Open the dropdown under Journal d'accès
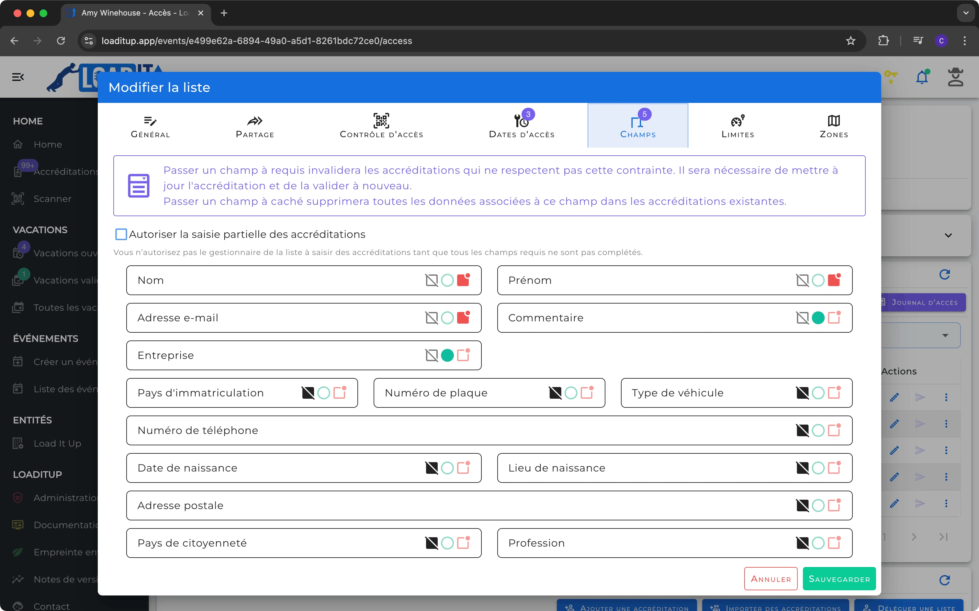 click(x=945, y=335)
